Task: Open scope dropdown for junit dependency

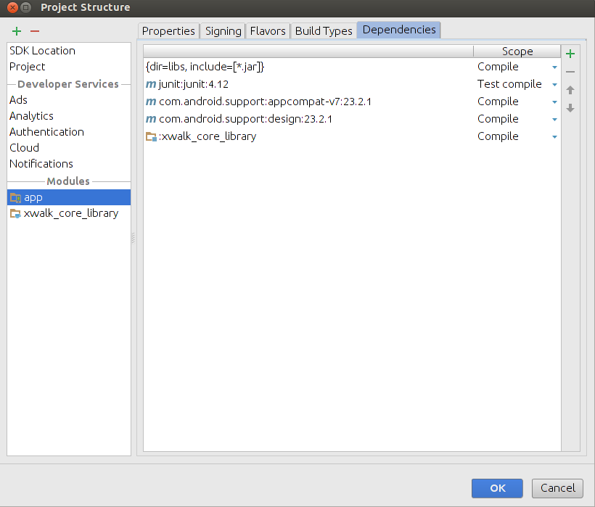Action: tap(554, 85)
